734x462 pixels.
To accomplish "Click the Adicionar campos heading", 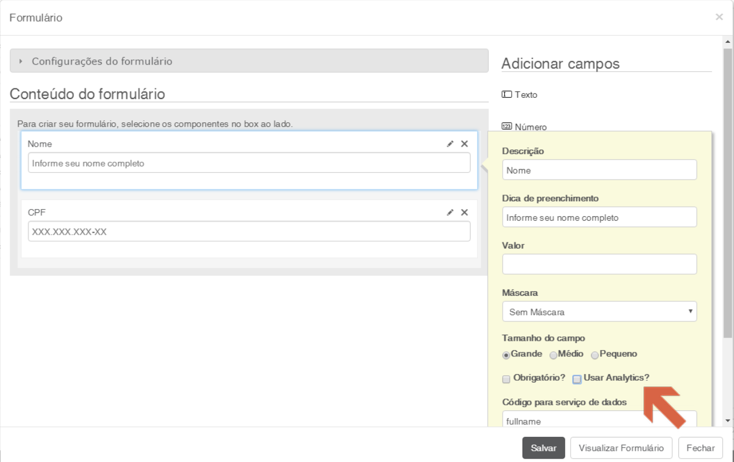I will [x=561, y=63].
